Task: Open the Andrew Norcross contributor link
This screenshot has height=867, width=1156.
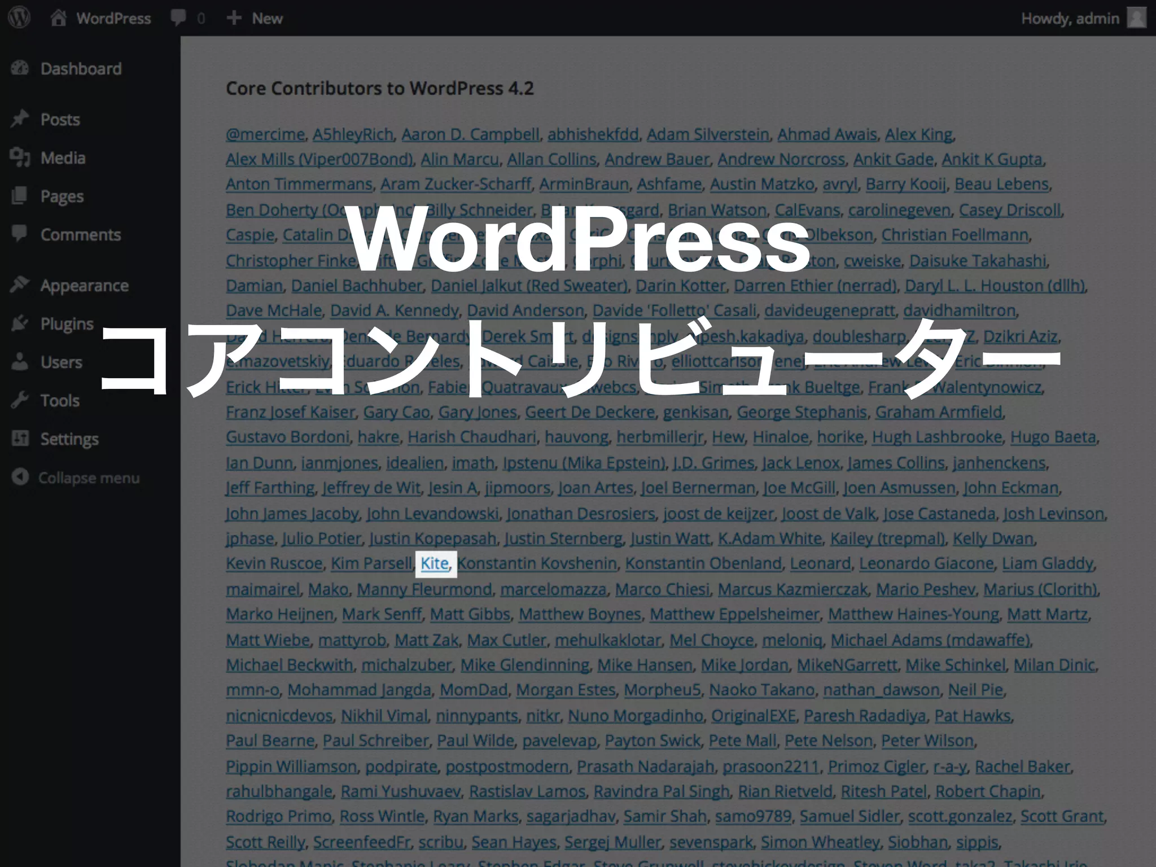Action: click(781, 159)
